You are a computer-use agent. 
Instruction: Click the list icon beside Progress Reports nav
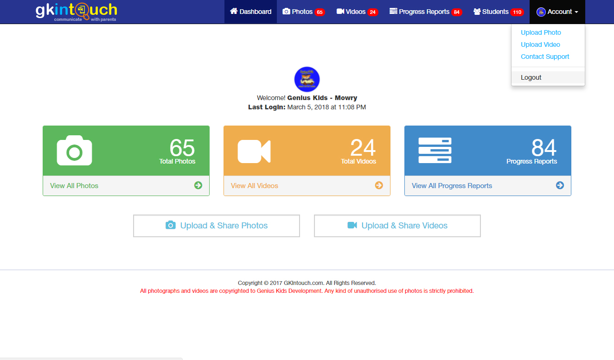tap(393, 12)
